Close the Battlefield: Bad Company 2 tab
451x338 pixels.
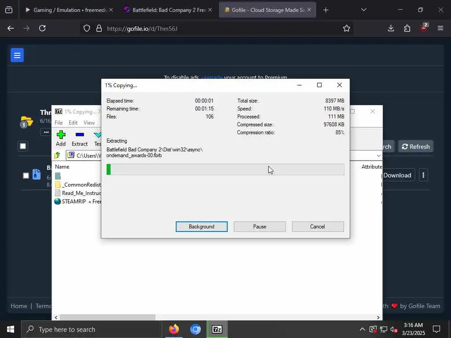click(210, 10)
